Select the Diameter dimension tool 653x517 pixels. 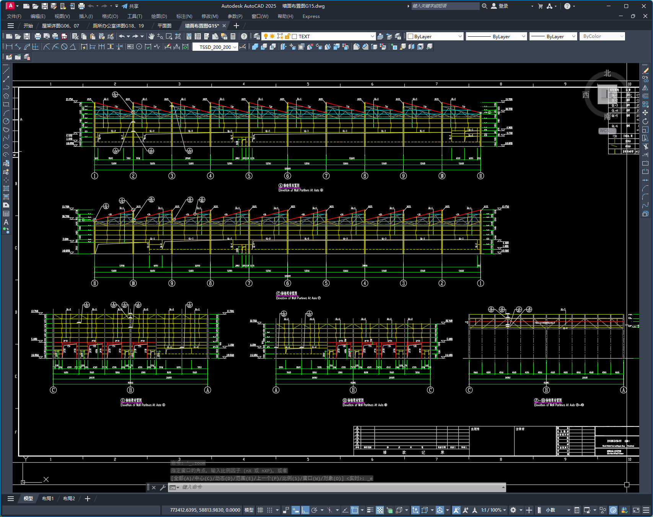tap(64, 47)
